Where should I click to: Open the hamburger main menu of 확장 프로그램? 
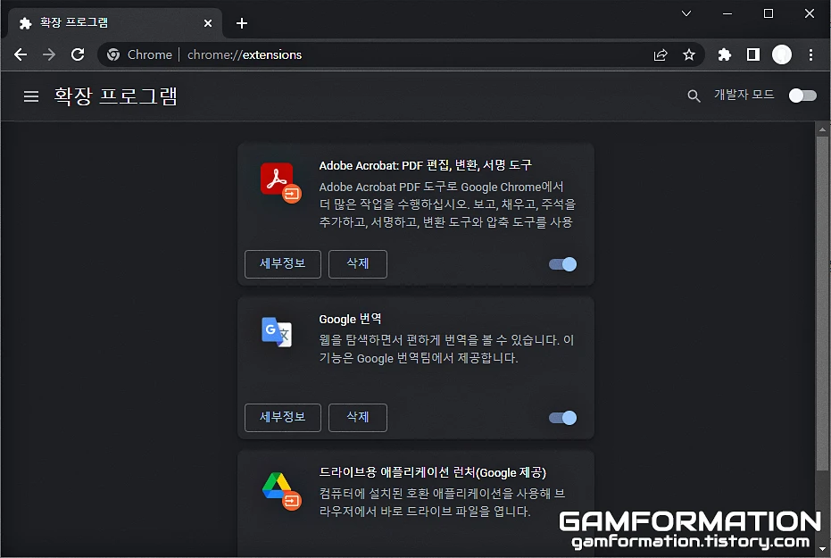pyautogui.click(x=31, y=96)
